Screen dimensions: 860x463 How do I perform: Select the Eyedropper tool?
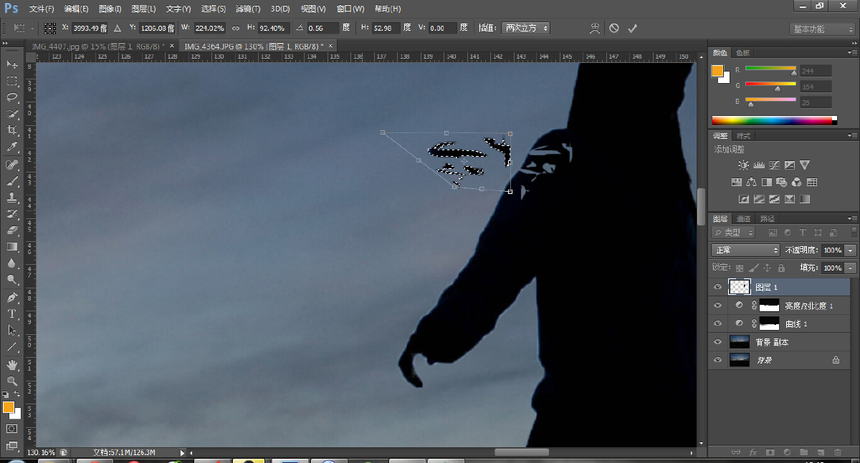point(12,147)
